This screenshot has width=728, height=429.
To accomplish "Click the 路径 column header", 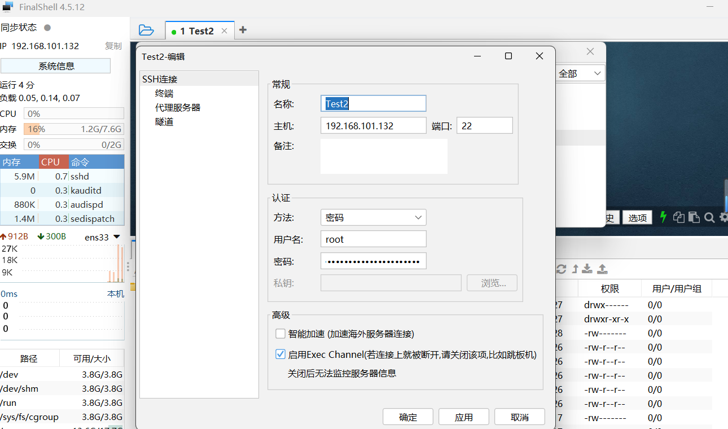I will (x=29, y=358).
